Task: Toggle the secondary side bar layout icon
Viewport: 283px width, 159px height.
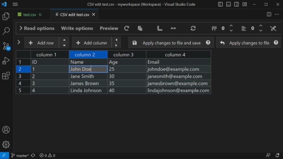Action: (237, 4)
